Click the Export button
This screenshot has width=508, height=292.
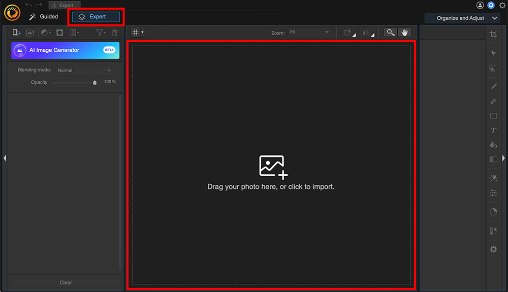click(x=64, y=5)
